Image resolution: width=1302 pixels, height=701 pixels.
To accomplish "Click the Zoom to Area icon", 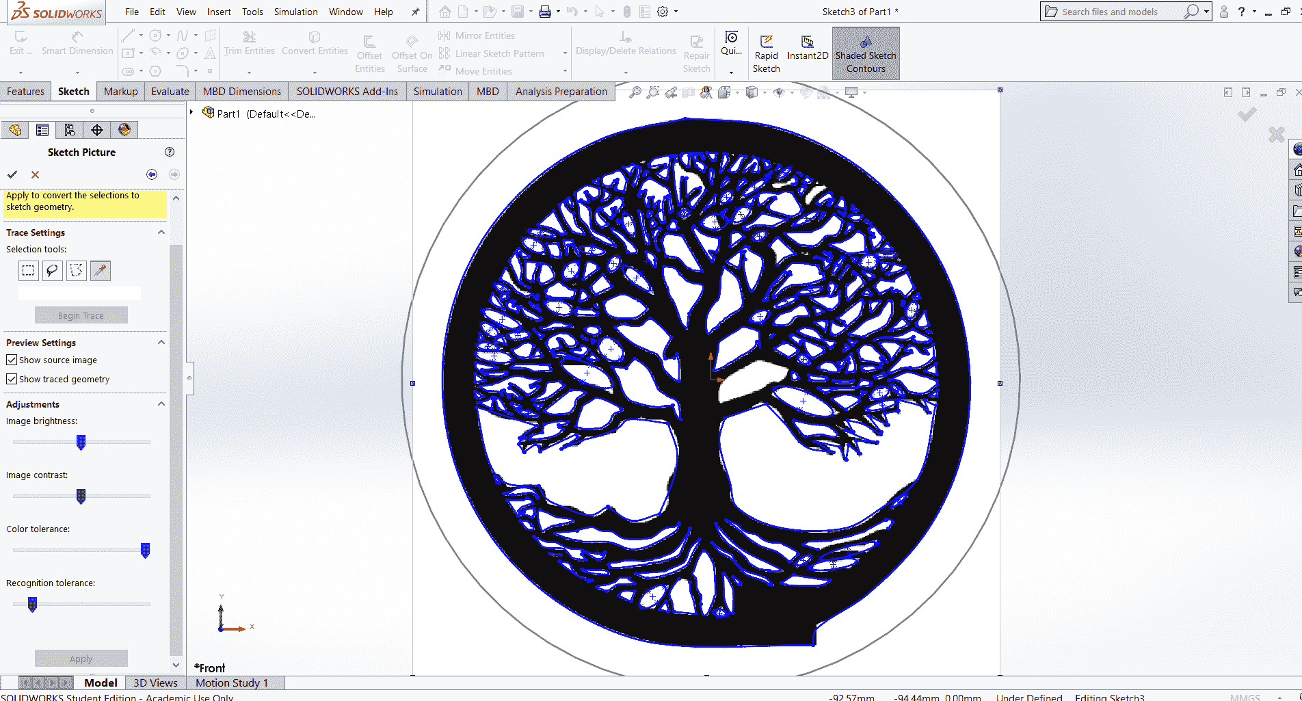I will [653, 92].
